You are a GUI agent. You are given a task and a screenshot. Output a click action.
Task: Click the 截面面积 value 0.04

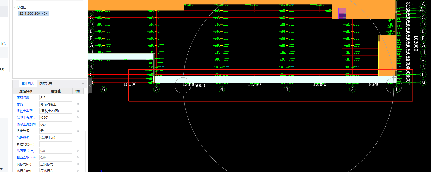tap(56, 158)
